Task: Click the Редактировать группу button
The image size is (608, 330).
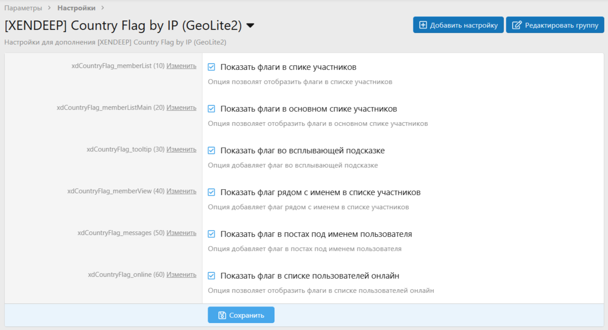Action: (555, 25)
